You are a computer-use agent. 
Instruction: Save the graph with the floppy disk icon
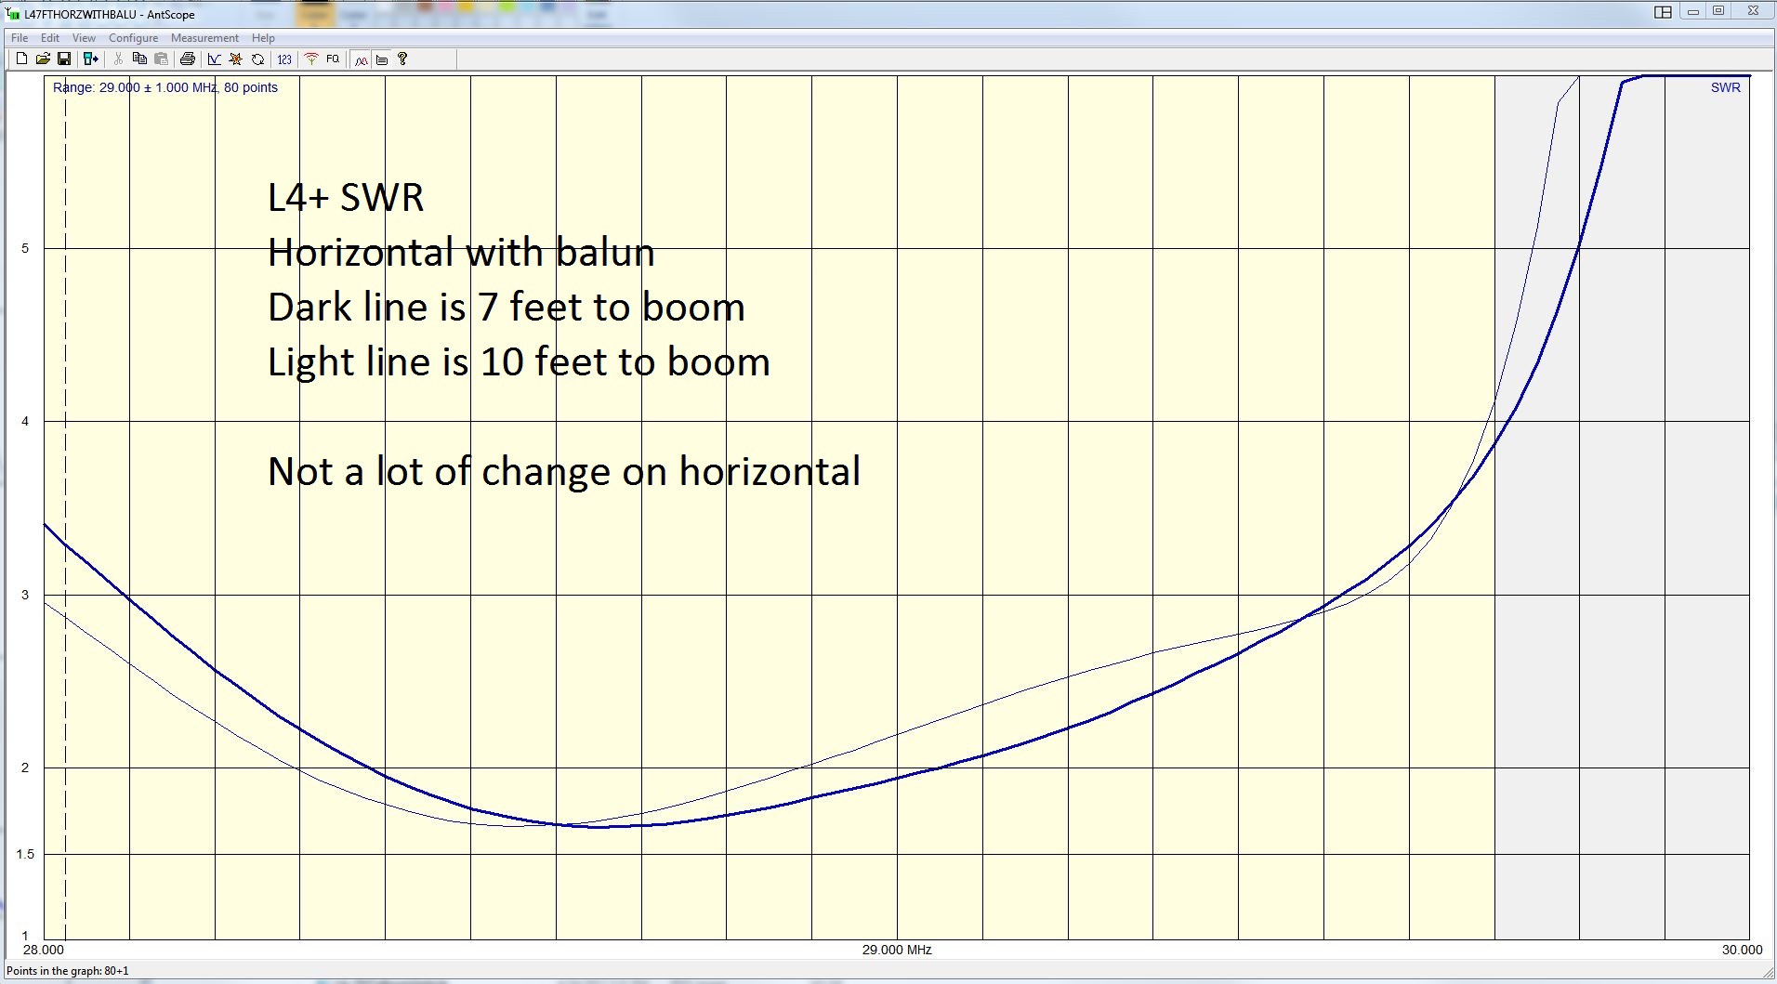tap(64, 59)
